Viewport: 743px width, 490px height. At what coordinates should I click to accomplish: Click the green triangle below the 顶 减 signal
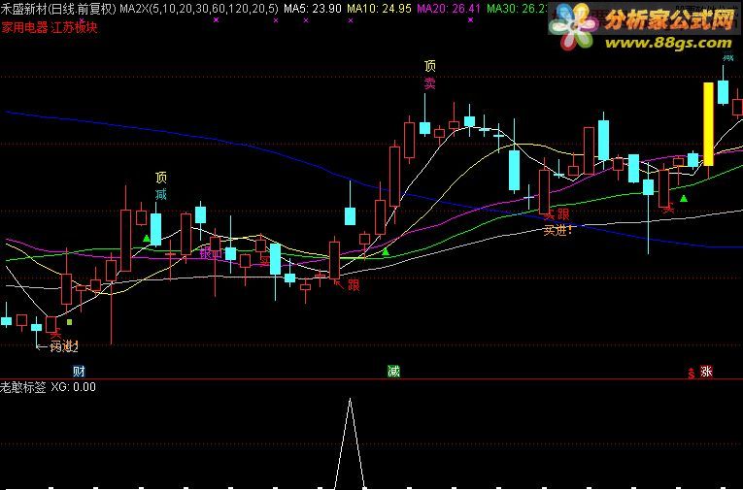point(147,238)
